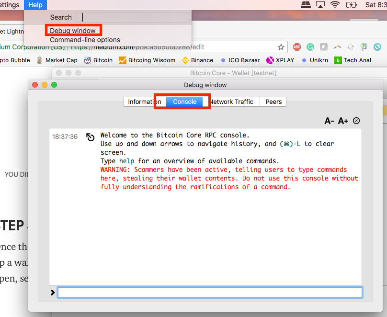Viewport: 387px width, 317px height.
Task: Decrease console font size with A-
Action: (x=329, y=121)
